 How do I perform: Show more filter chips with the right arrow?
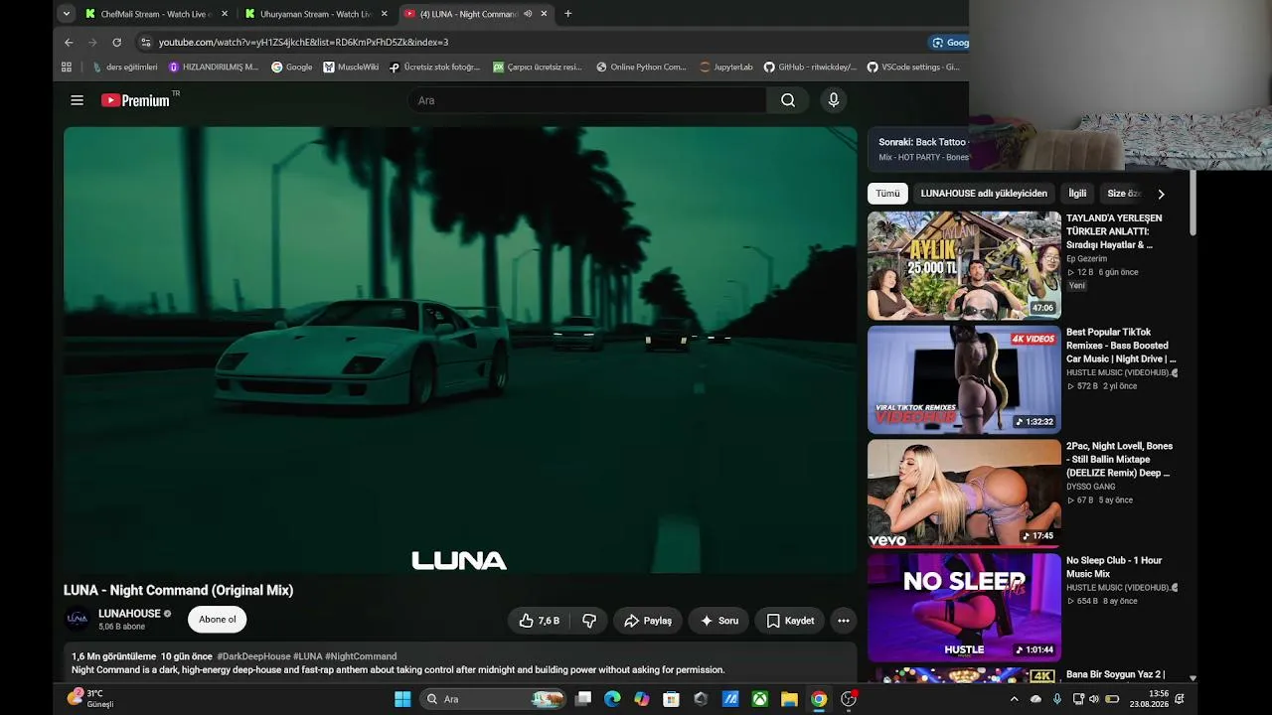click(x=1161, y=194)
